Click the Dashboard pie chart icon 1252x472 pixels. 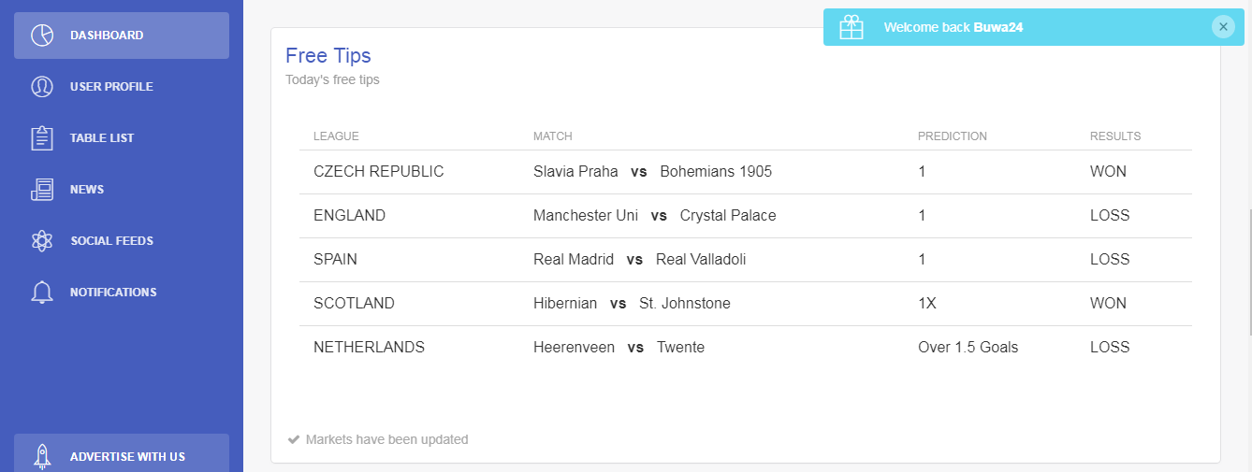(x=42, y=36)
